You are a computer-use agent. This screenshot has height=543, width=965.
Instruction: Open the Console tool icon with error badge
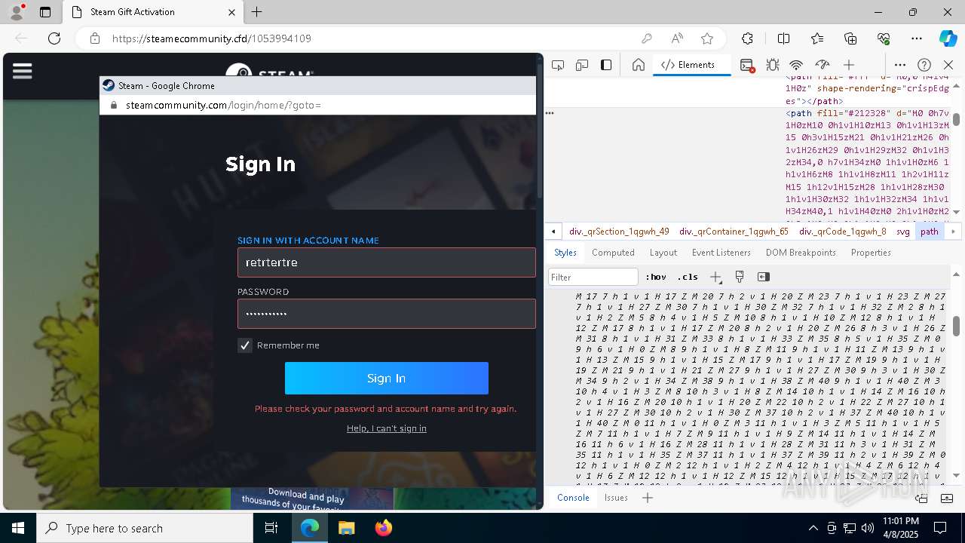(747, 66)
